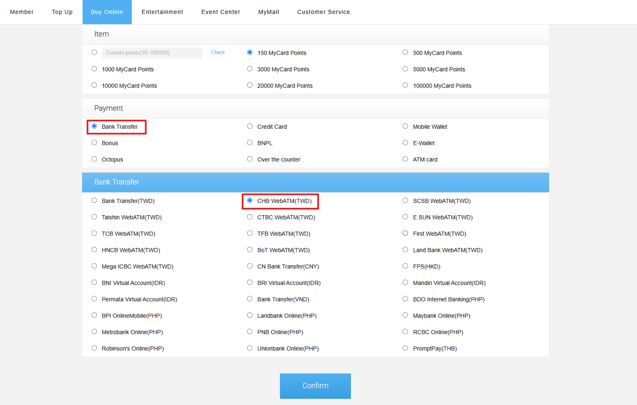The width and height of the screenshot is (637, 405).
Task: Choose E-Wallet payment
Action: point(405,143)
